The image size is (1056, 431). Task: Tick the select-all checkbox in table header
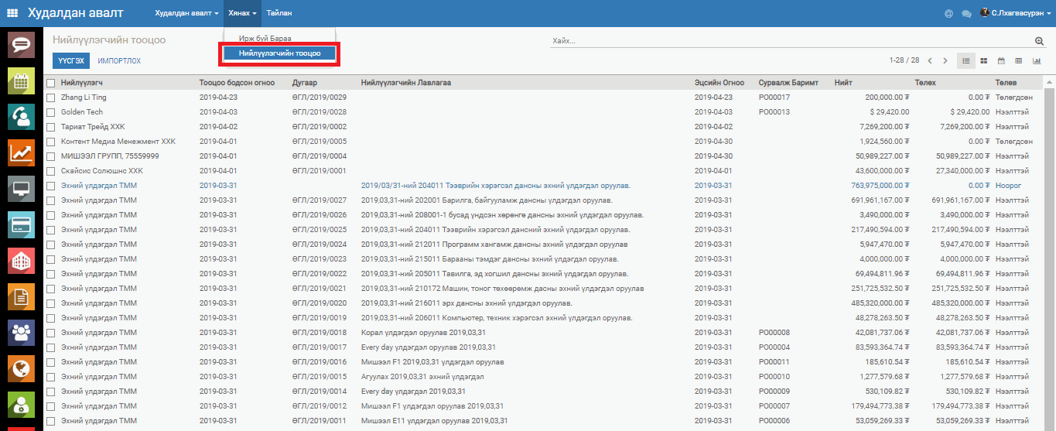(x=51, y=83)
